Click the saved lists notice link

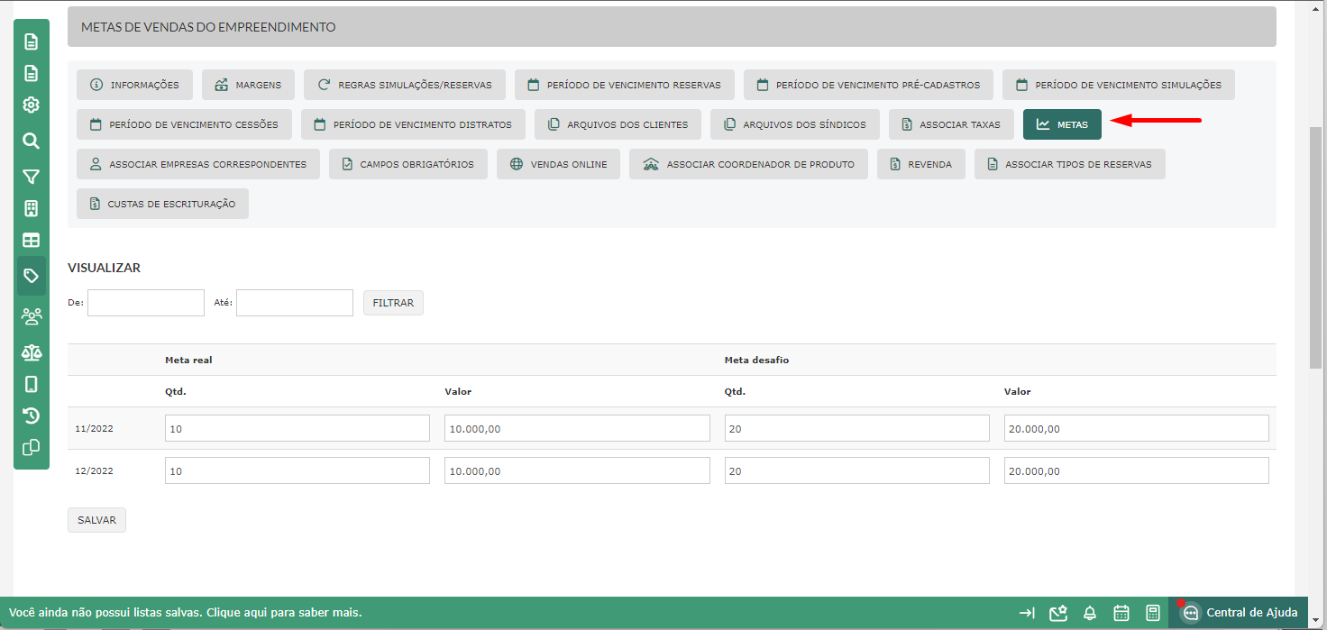point(185,613)
